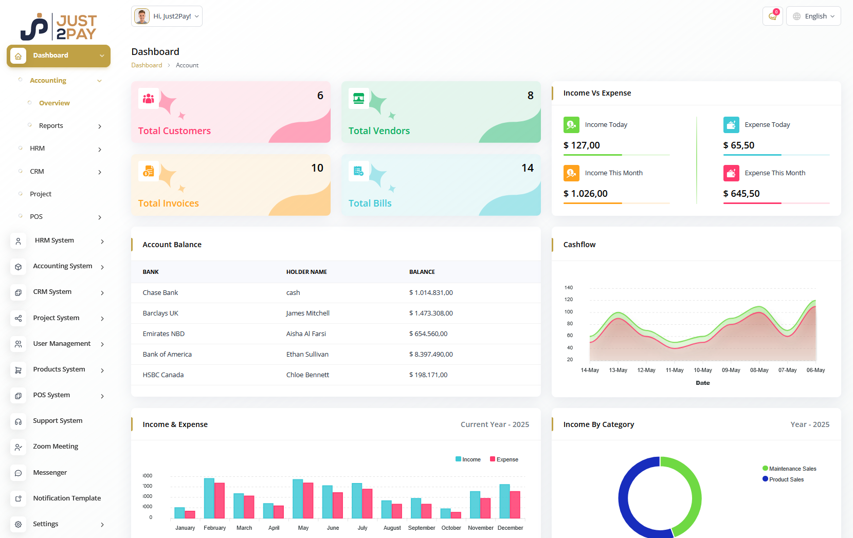Select Overview under Accounting
Image resolution: width=853 pixels, height=538 pixels.
[54, 103]
